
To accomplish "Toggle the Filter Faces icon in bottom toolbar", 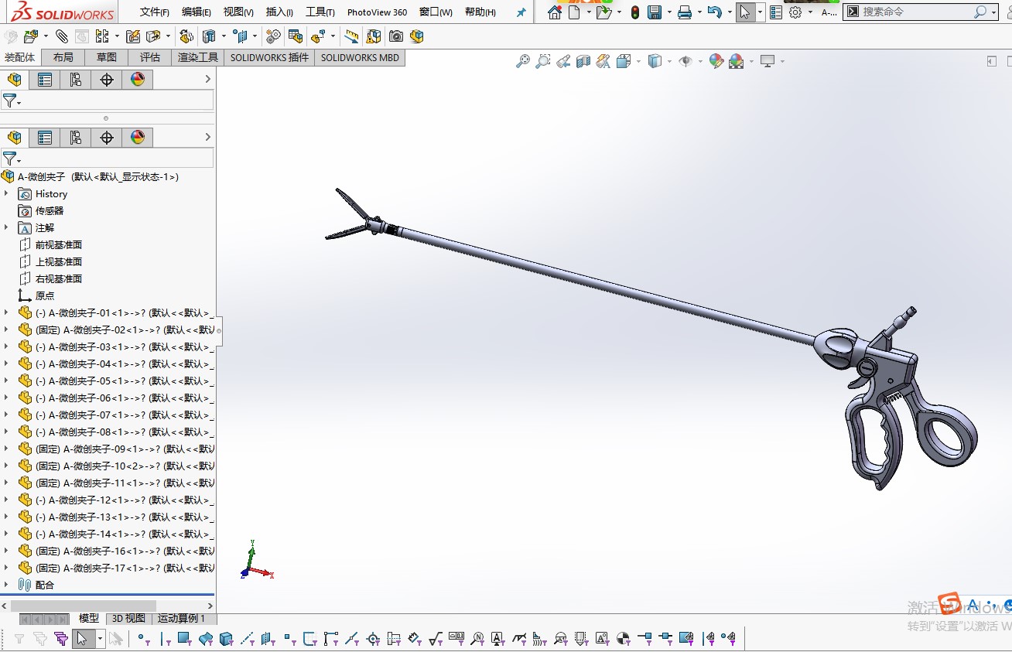I will (x=184, y=639).
